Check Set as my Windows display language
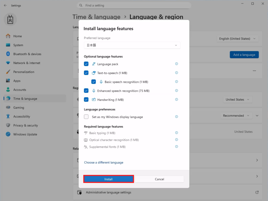Image resolution: width=268 pixels, height=201 pixels. click(x=86, y=117)
